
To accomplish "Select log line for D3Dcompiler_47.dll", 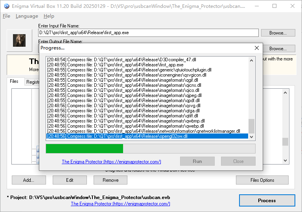I will (147, 60).
